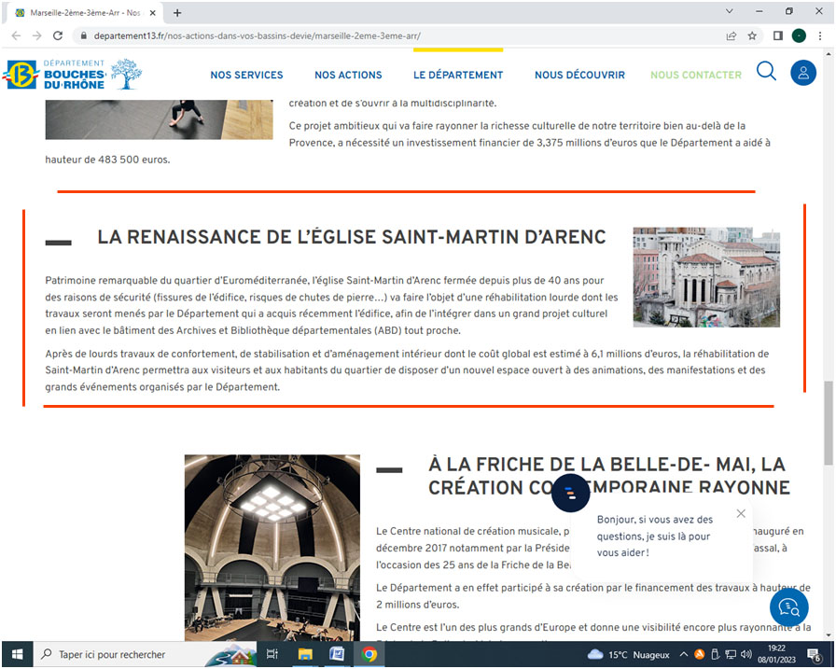Click the share page icon in address bar
The image size is (836, 669).
point(731,35)
